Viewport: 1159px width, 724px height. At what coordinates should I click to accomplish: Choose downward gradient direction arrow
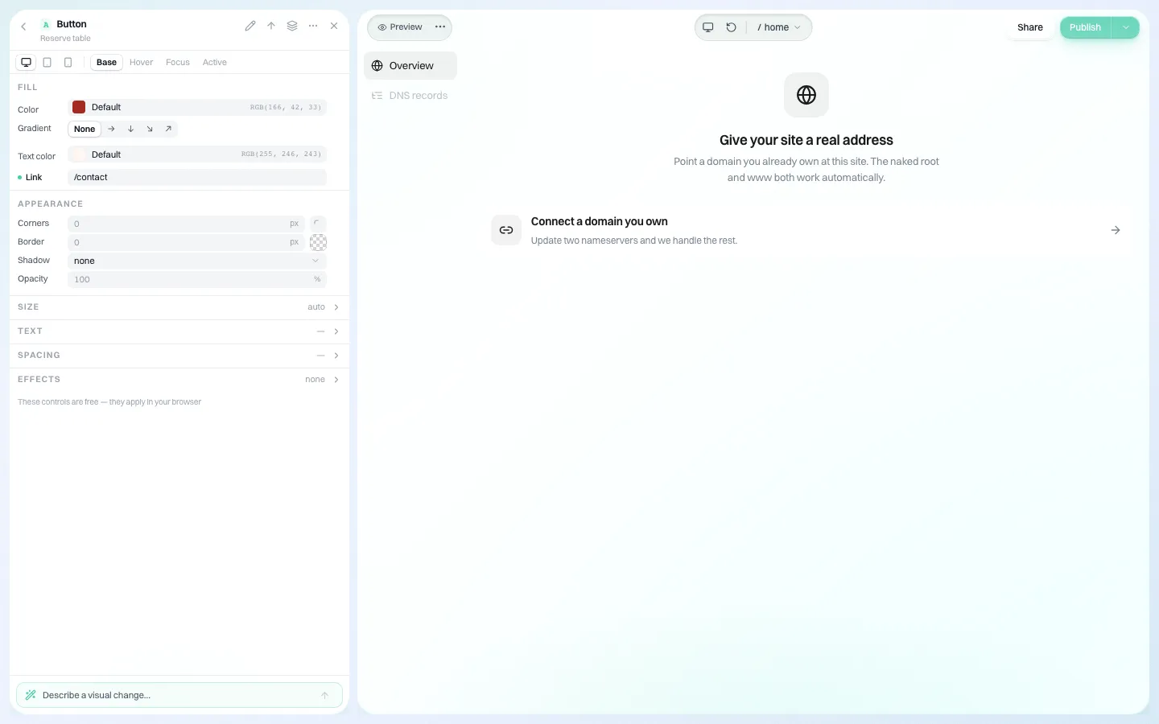[131, 129]
